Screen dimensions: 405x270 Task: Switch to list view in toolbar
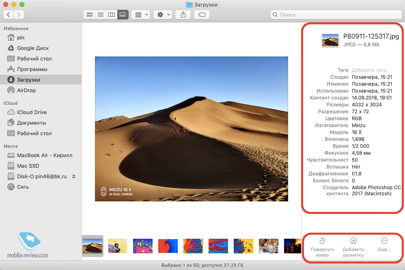tap(100, 15)
